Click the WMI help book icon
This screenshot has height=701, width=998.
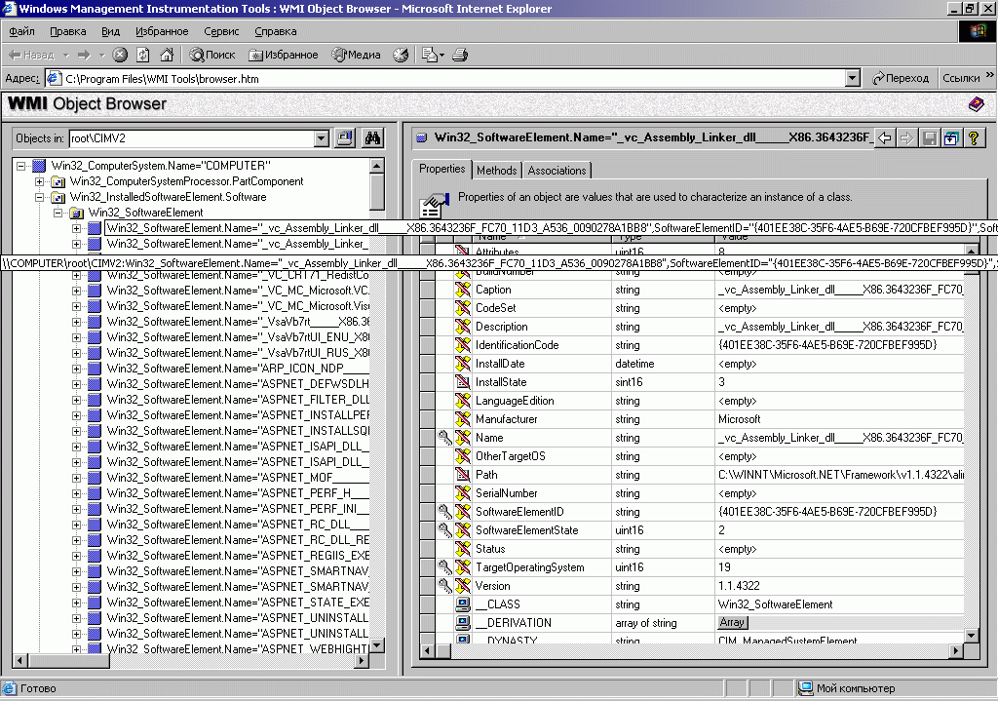977,103
